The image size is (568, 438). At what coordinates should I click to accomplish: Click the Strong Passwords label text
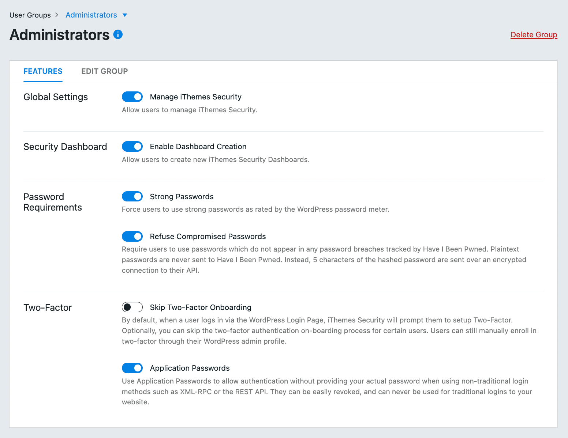pos(182,197)
